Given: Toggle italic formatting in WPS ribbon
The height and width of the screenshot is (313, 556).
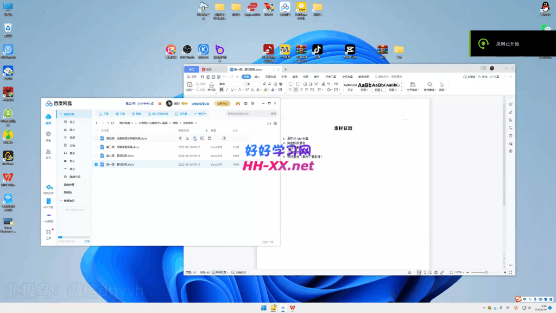Looking at the screenshot, I should coord(227,90).
